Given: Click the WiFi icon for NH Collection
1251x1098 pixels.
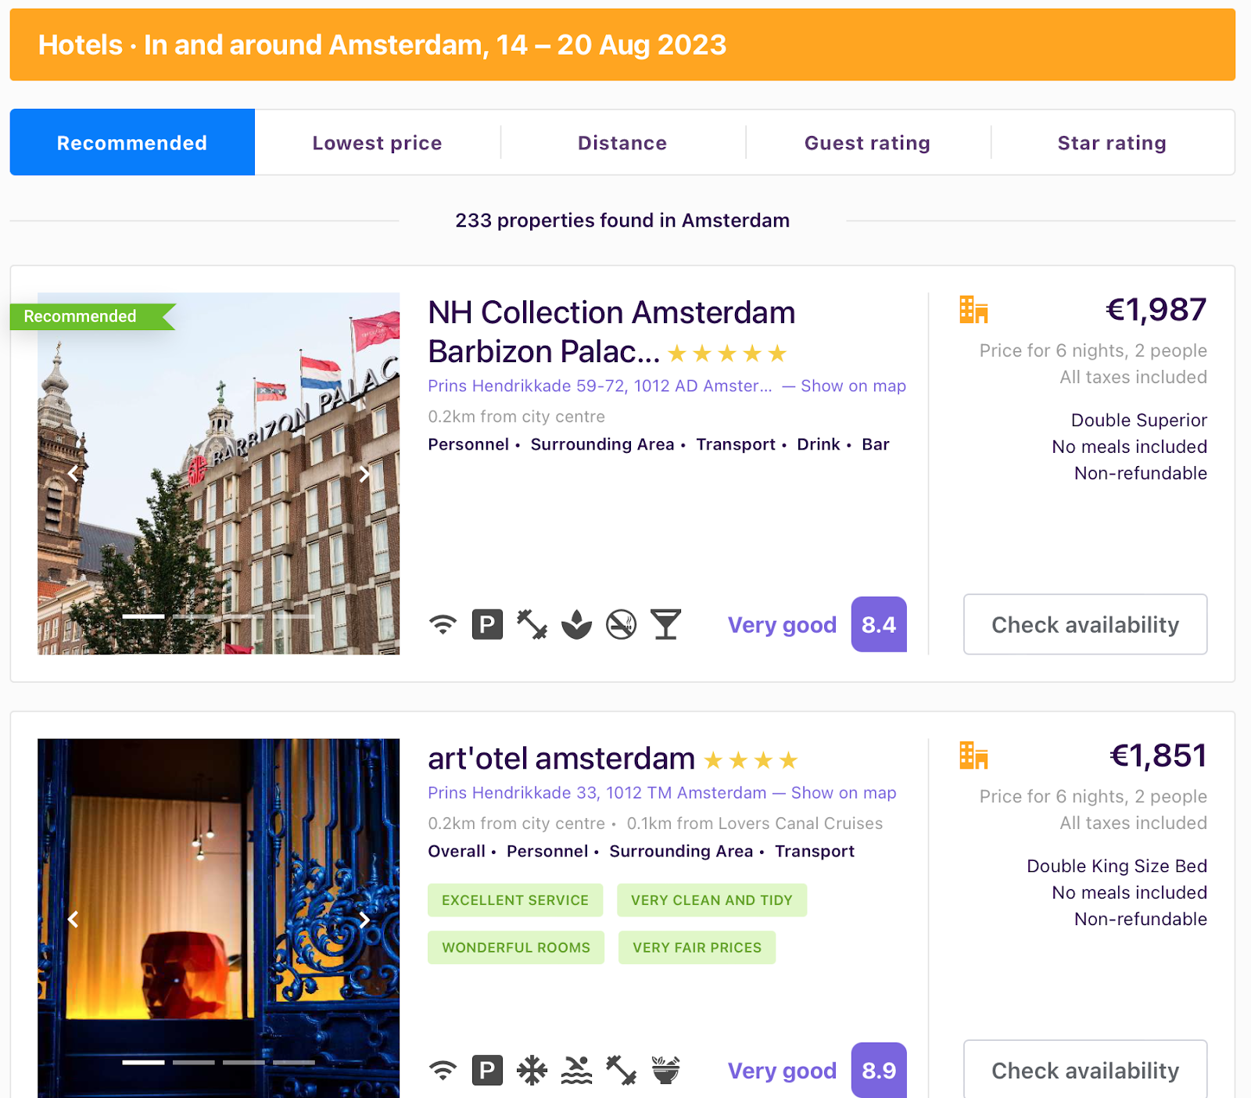Looking at the screenshot, I should 443,624.
